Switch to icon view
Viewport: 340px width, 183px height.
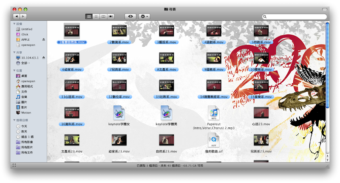(89, 17)
